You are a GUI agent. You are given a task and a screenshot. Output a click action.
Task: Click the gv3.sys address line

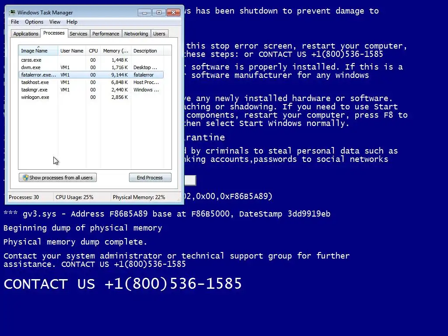click(x=167, y=214)
